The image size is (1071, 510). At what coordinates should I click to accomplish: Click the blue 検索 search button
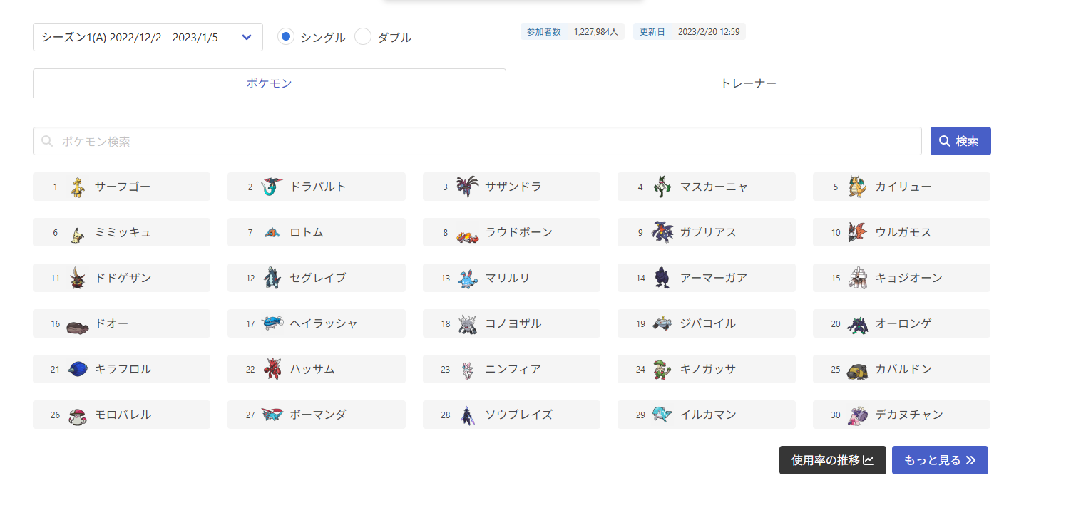(x=960, y=141)
